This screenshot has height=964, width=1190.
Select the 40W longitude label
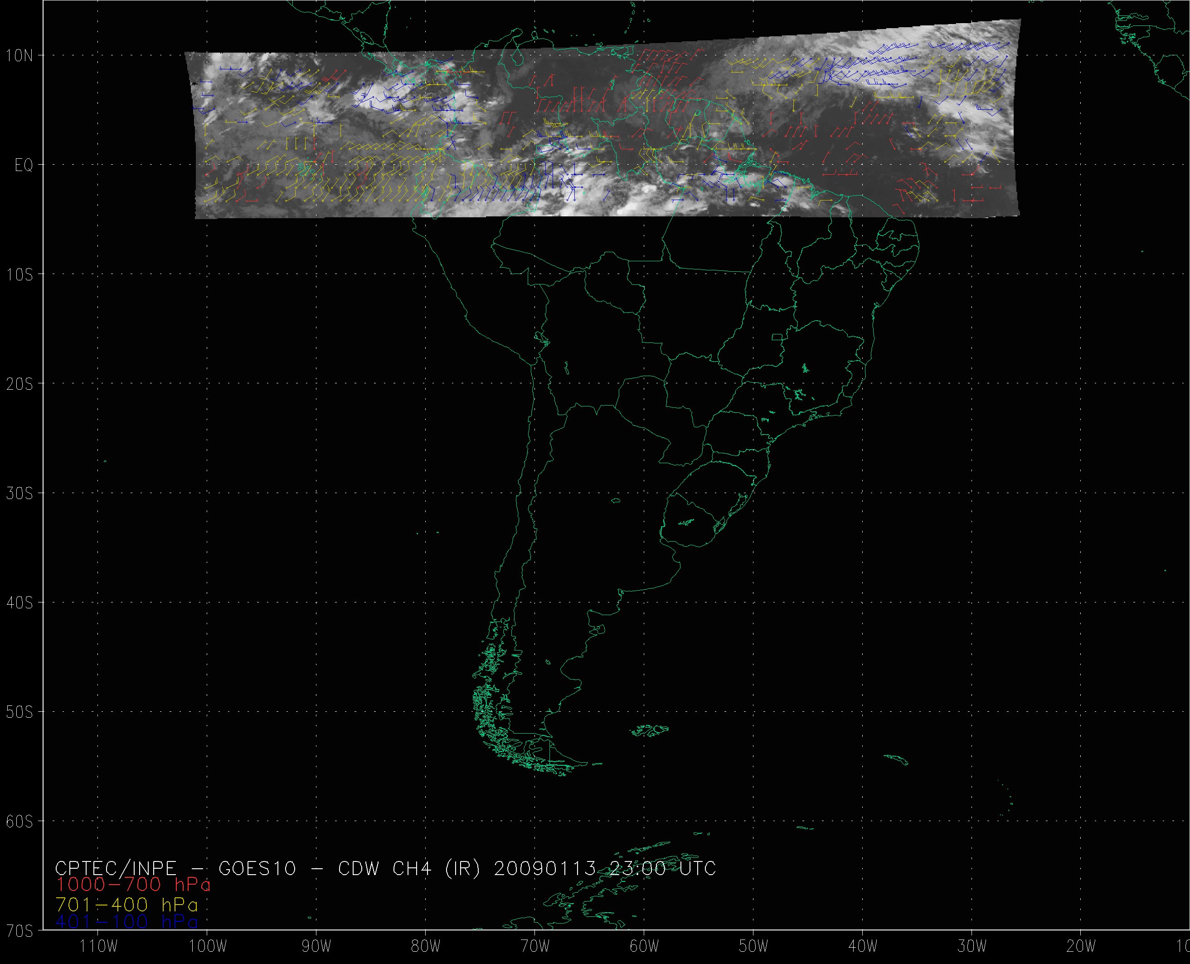pyautogui.click(x=863, y=946)
